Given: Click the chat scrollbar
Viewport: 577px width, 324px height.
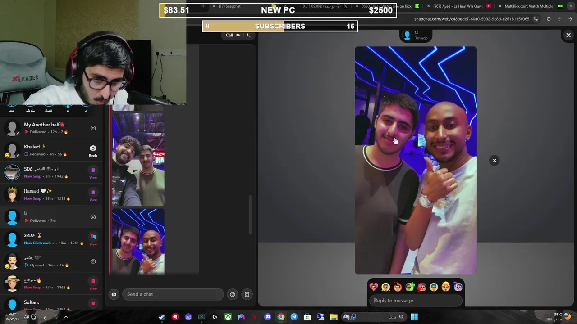Looking at the screenshot, I should click(x=250, y=215).
